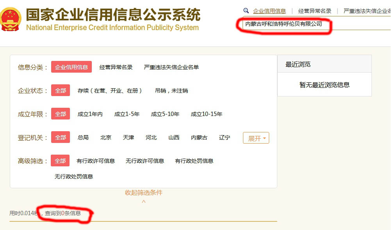
Task: Expand the 展开 registration authority dropdown
Action: 256,137
